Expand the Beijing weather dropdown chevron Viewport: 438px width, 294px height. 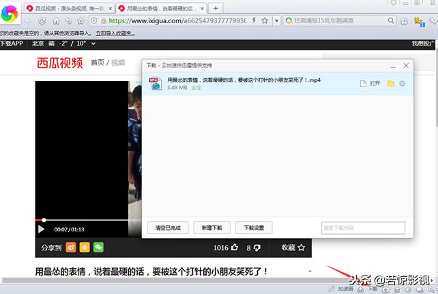[93, 44]
